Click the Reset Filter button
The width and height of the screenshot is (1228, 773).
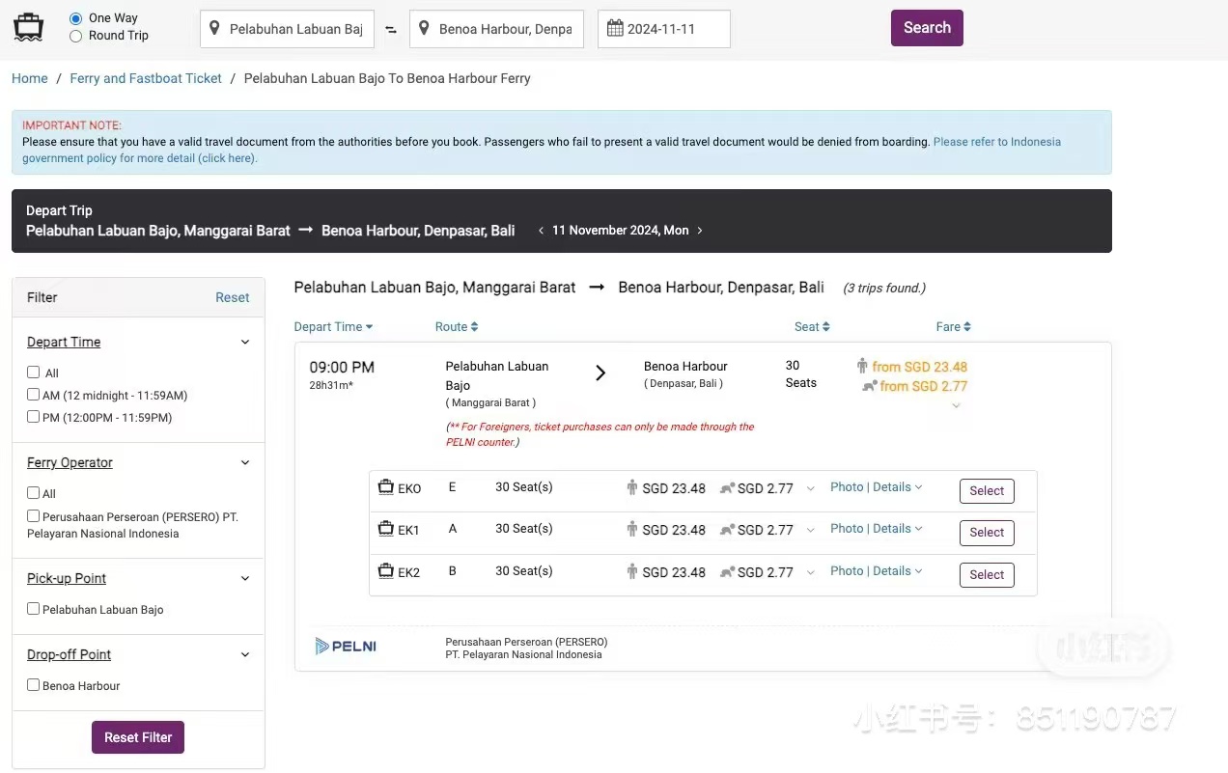coord(138,737)
